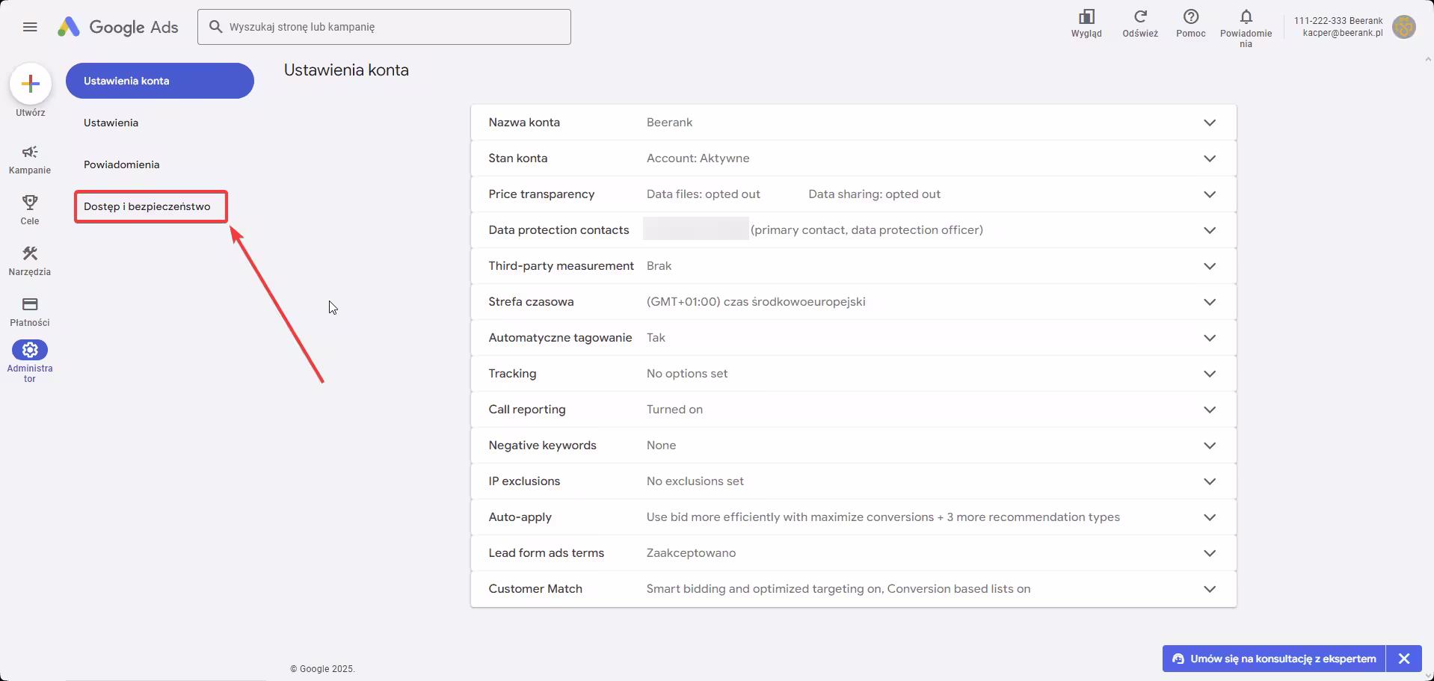Open the hamburger main menu

(x=30, y=27)
